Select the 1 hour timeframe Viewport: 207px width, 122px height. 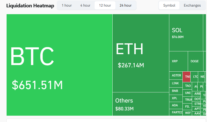67,5
